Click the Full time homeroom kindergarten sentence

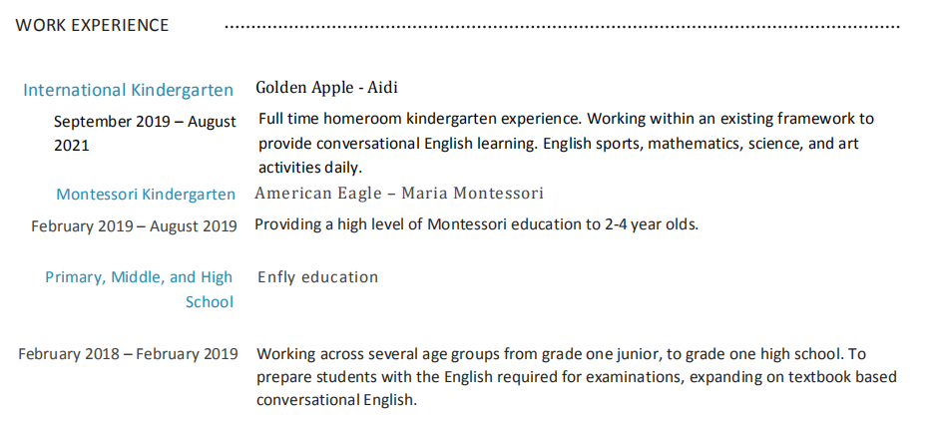[x=567, y=119]
